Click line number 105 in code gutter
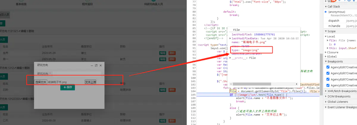357x125 pixels. (x=194, y=95)
